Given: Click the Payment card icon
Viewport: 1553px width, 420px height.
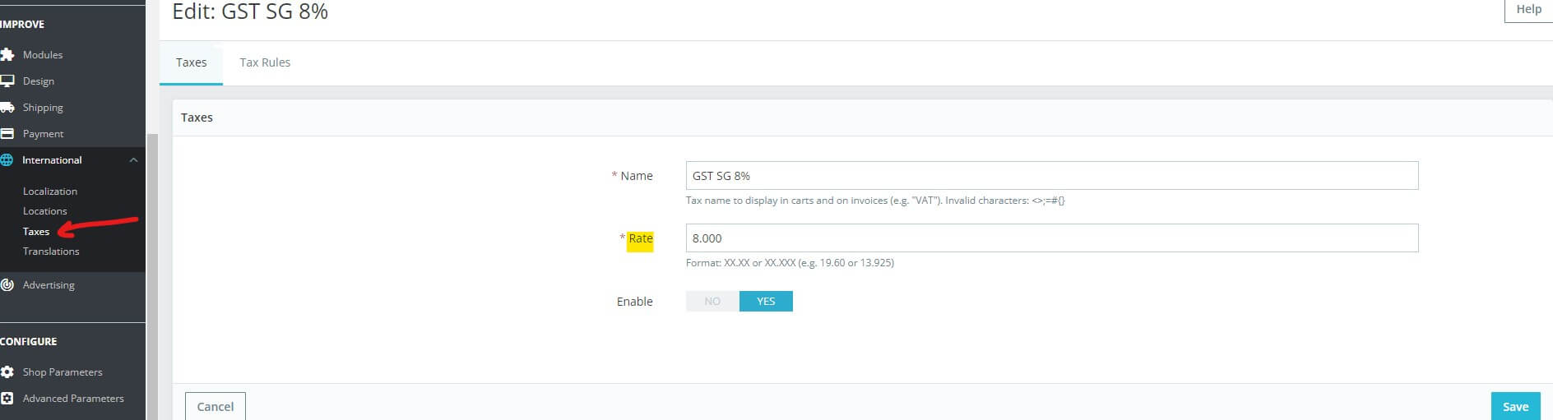Looking at the screenshot, I should coord(7,134).
